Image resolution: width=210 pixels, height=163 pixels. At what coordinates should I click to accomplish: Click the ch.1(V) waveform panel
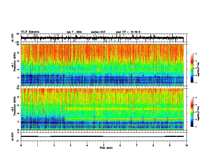(x=104, y=38)
